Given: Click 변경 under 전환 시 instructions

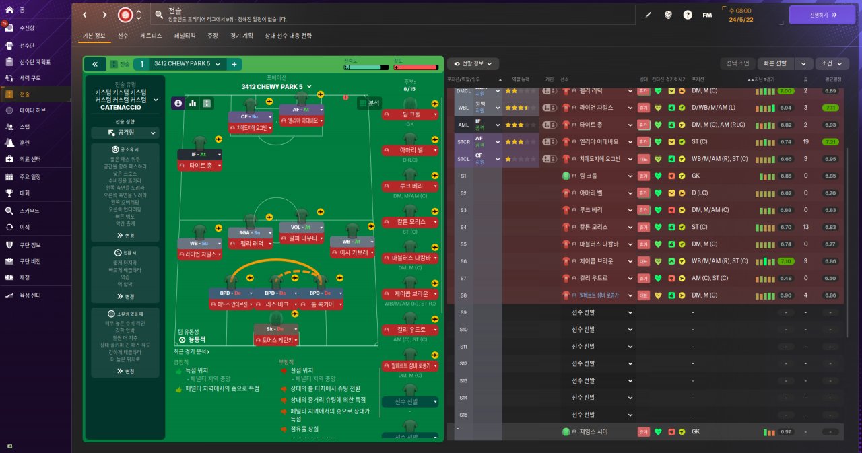Looking at the screenshot, I should [125, 296].
